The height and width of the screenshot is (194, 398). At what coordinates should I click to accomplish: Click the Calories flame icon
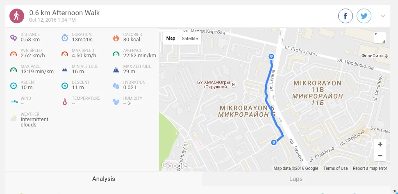116,38
